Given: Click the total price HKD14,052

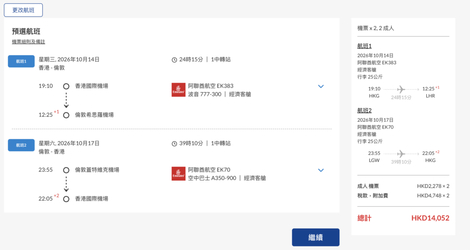Looking at the screenshot, I should coord(430,218).
